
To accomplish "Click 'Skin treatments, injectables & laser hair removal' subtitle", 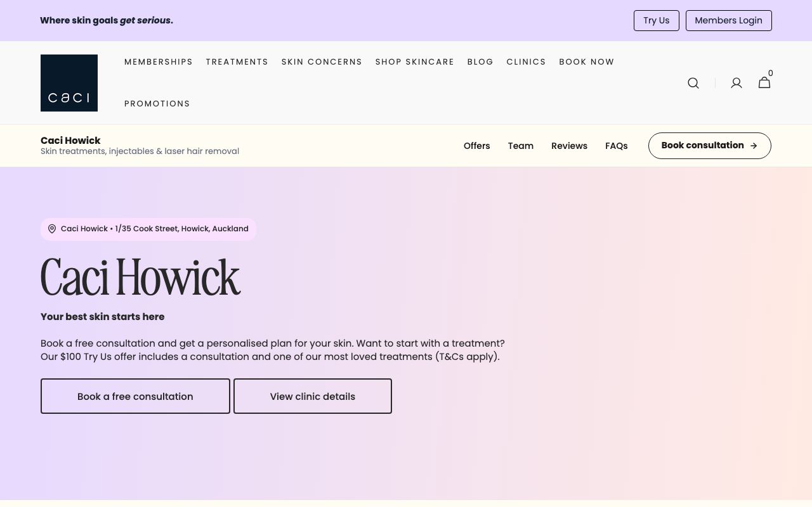I will [x=140, y=151].
